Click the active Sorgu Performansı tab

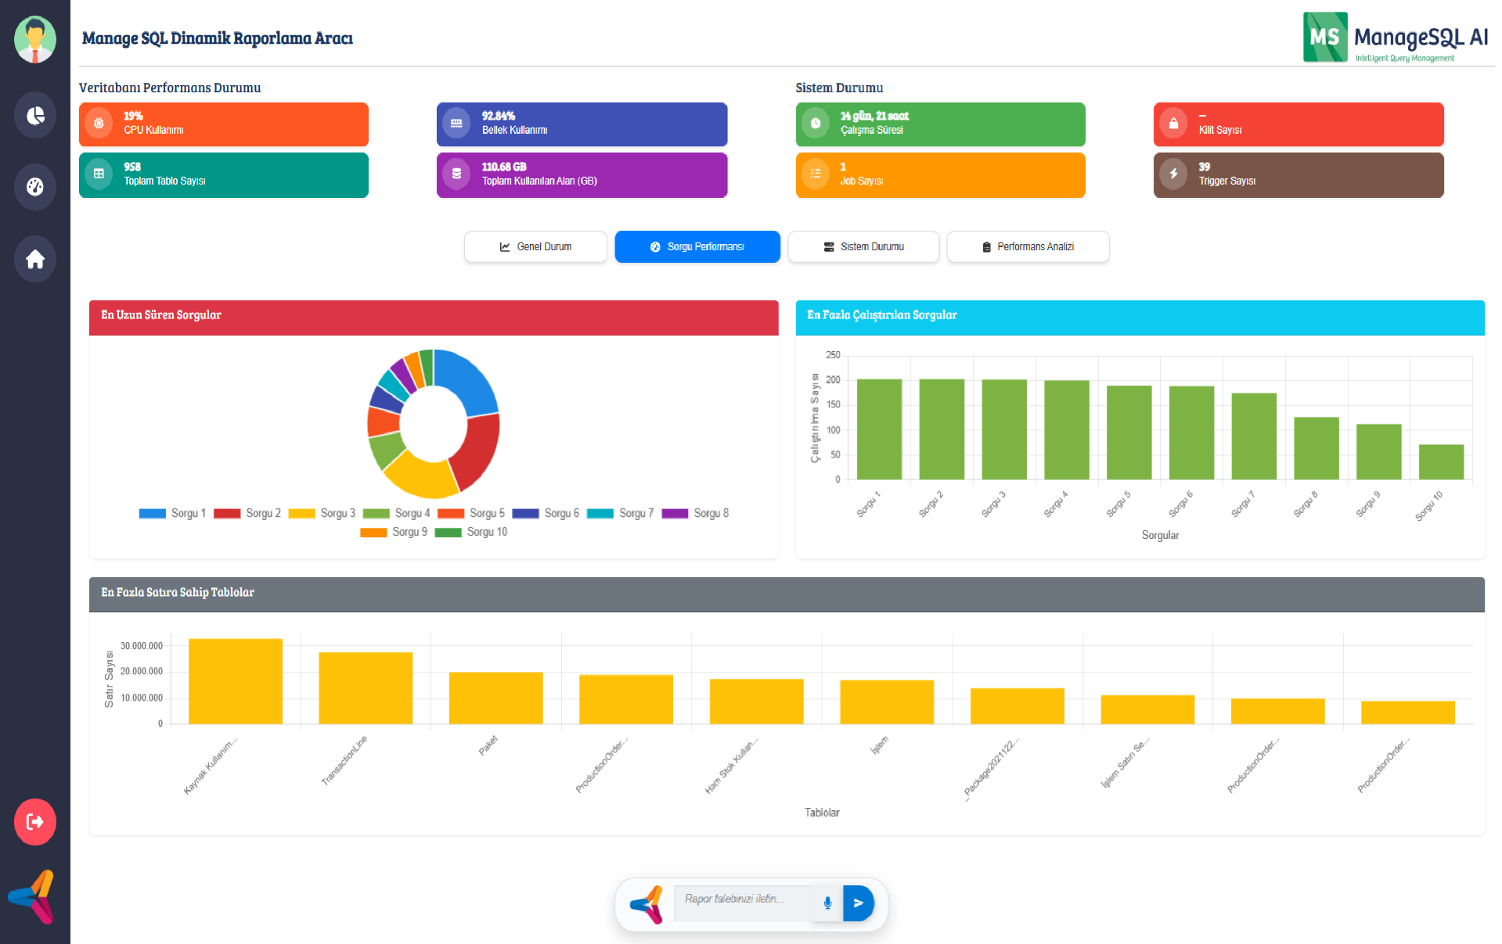click(x=697, y=247)
